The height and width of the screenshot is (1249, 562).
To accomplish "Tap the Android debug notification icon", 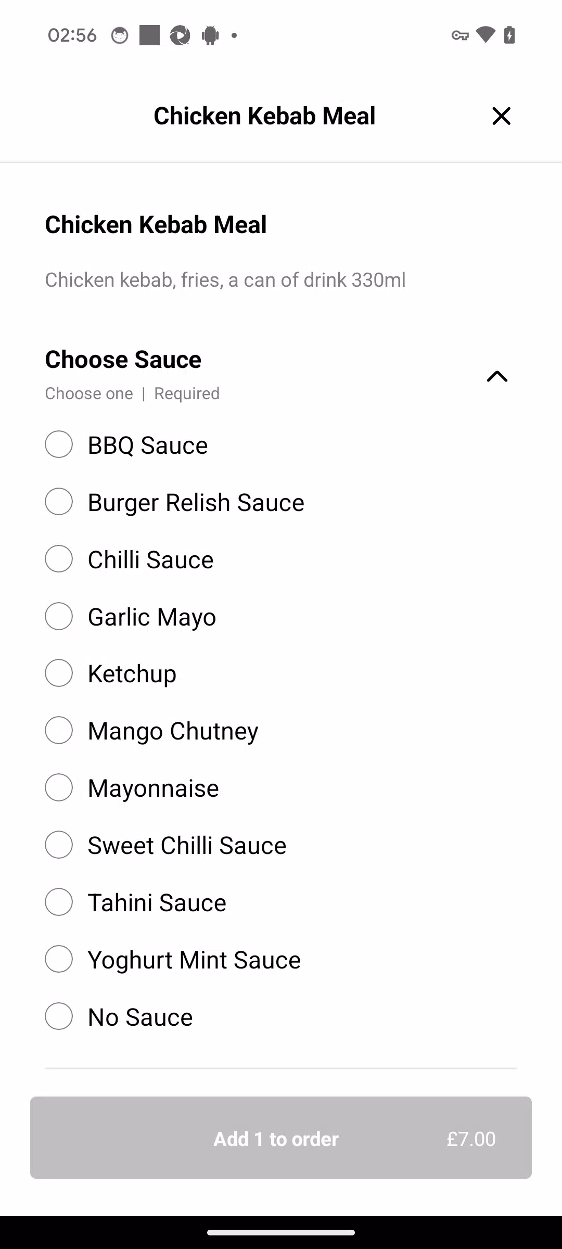I will coord(210,35).
